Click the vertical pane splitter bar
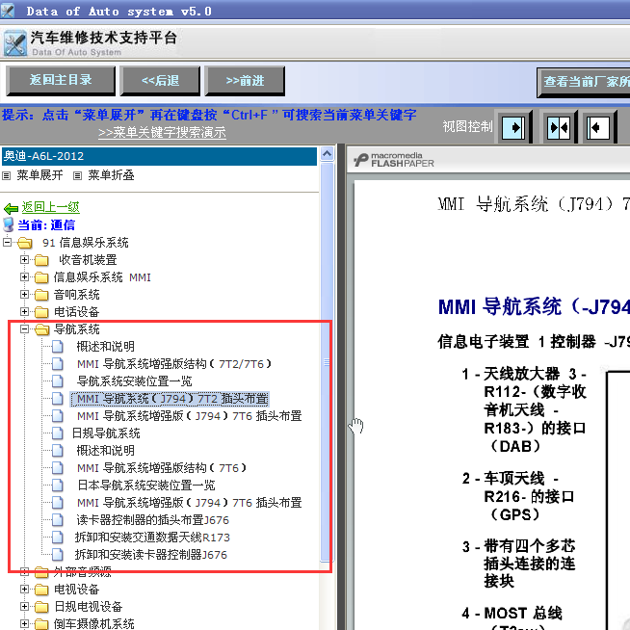 pos(341,386)
